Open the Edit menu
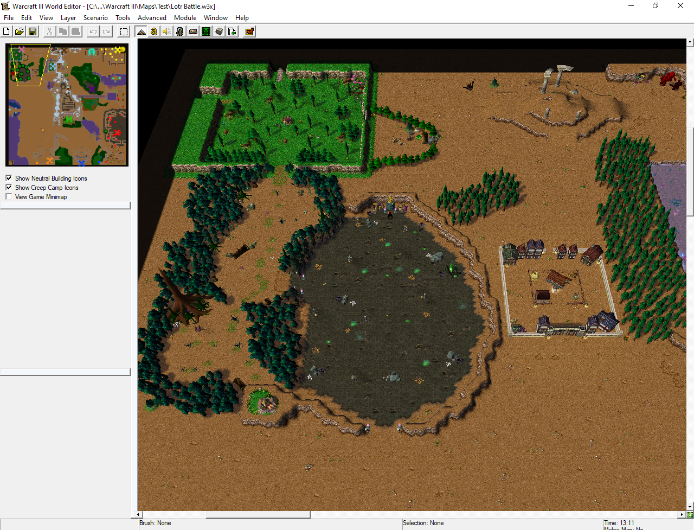Viewport: 694px width, 530px height. click(27, 18)
